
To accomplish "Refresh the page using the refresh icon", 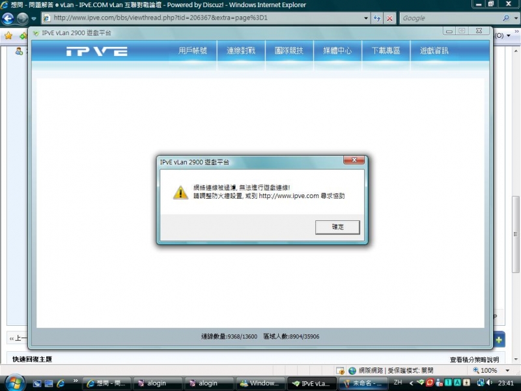I will [378, 18].
